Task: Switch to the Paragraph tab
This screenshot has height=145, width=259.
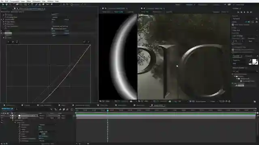Action: coord(248,56)
